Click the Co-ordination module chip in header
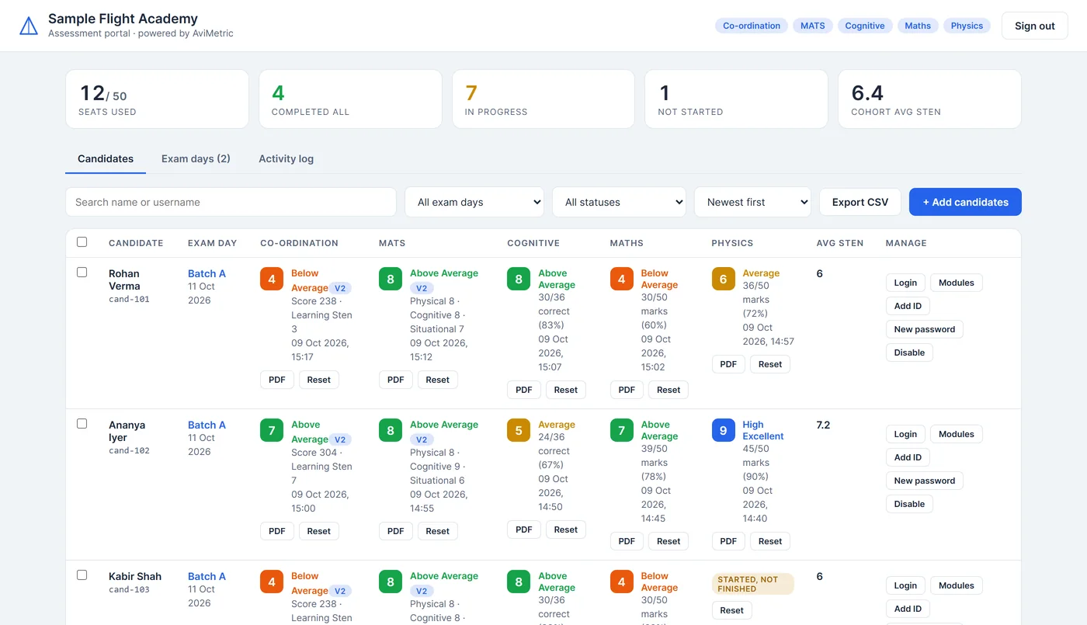 pyautogui.click(x=752, y=26)
